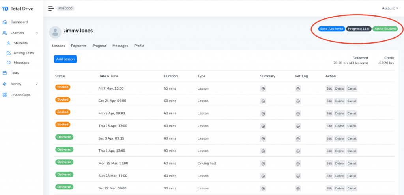Switch to the Payments tab
This screenshot has width=404, height=195.
coord(79,46)
